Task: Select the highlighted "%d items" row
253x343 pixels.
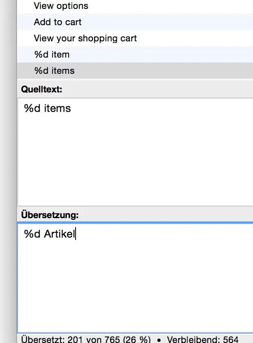Action: tap(135, 71)
